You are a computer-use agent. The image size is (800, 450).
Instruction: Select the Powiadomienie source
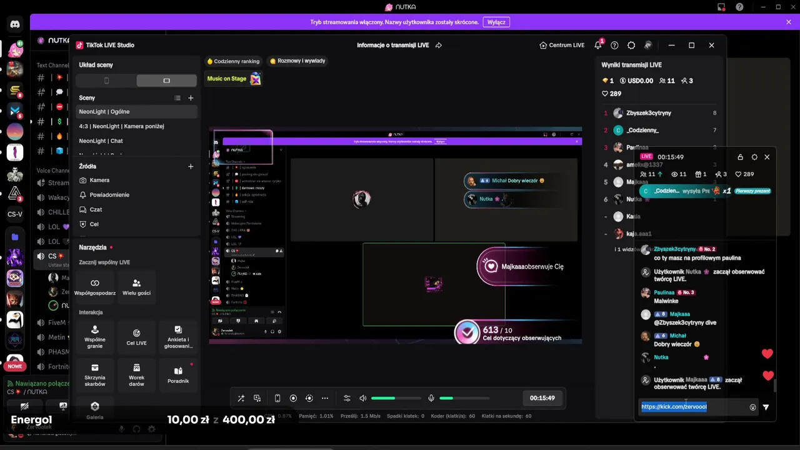[x=137, y=195]
